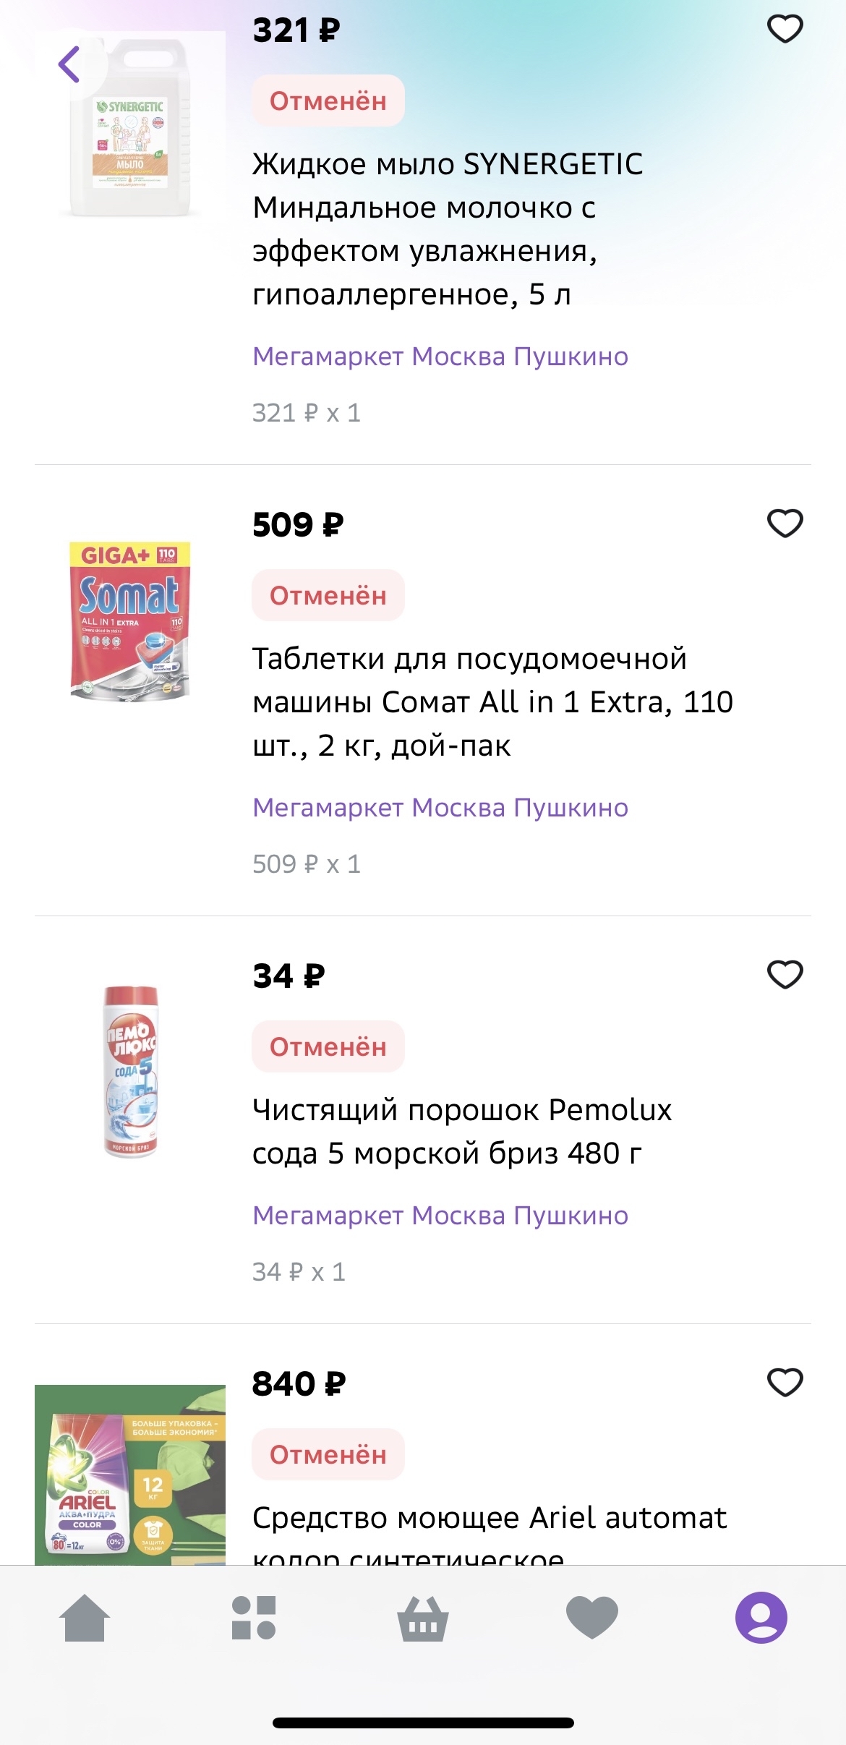Open the profile tab icon
Viewport: 846px width, 1745px height.
point(761,1617)
